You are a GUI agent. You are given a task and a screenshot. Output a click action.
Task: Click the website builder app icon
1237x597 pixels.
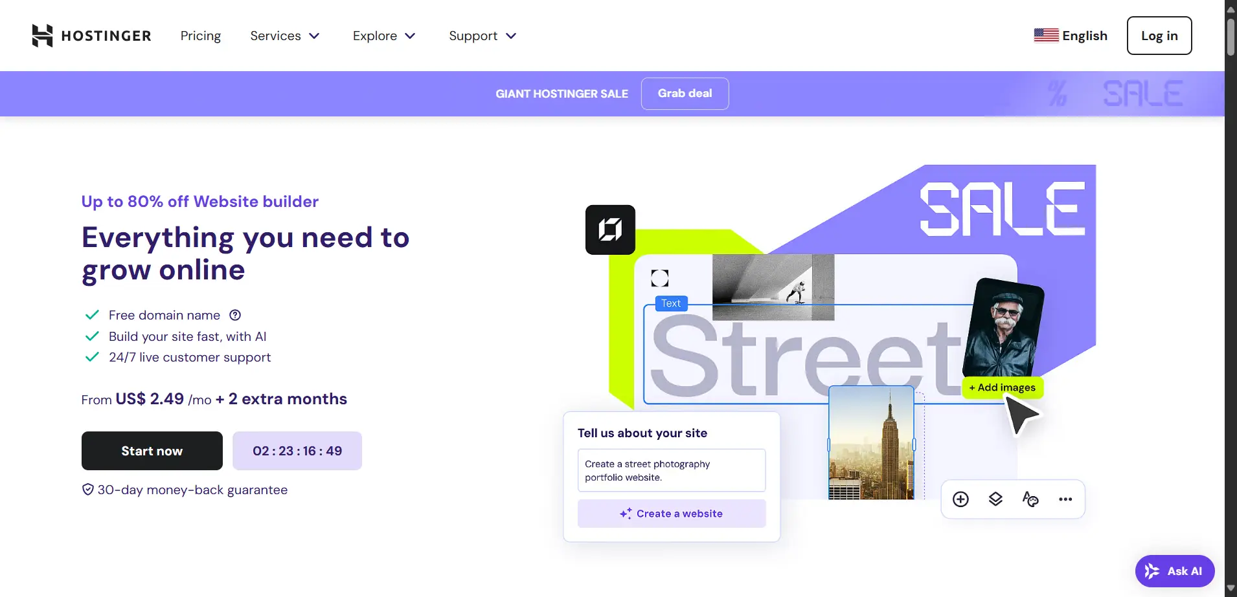pos(610,230)
